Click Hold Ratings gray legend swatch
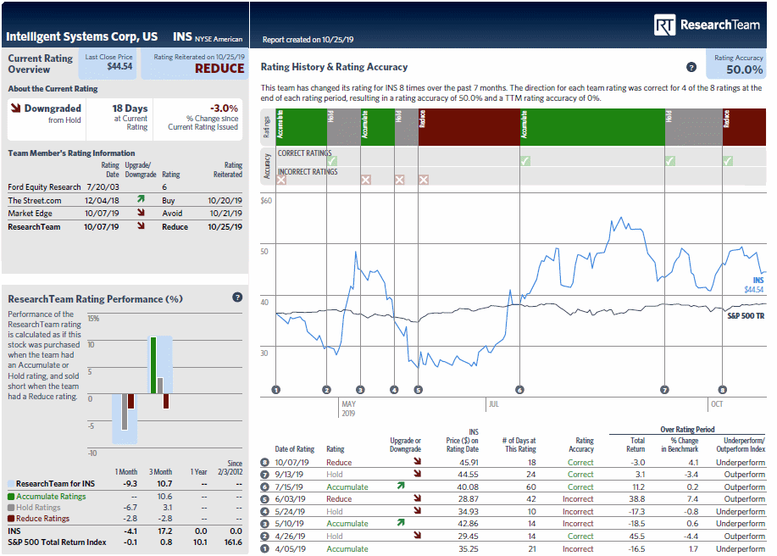777x556 pixels. (x=11, y=508)
